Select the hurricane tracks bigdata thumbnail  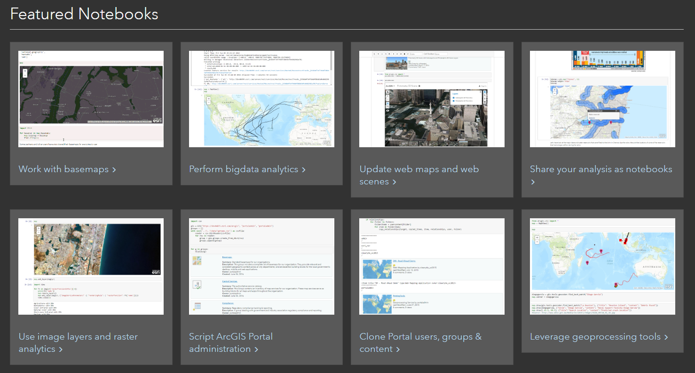coord(262,99)
